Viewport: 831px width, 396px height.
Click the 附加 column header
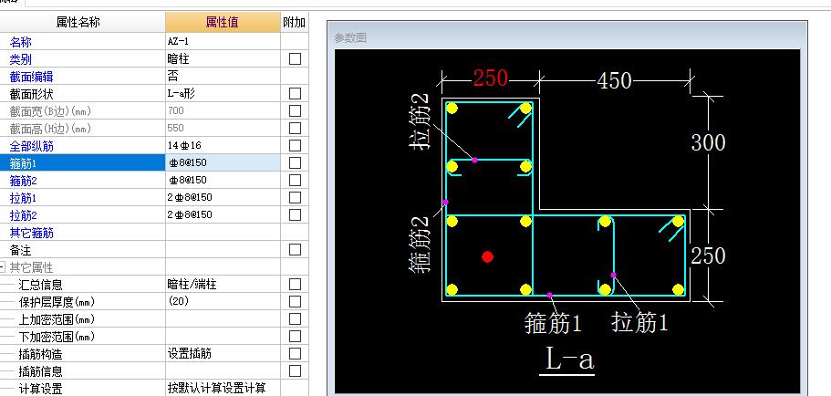coord(294,22)
